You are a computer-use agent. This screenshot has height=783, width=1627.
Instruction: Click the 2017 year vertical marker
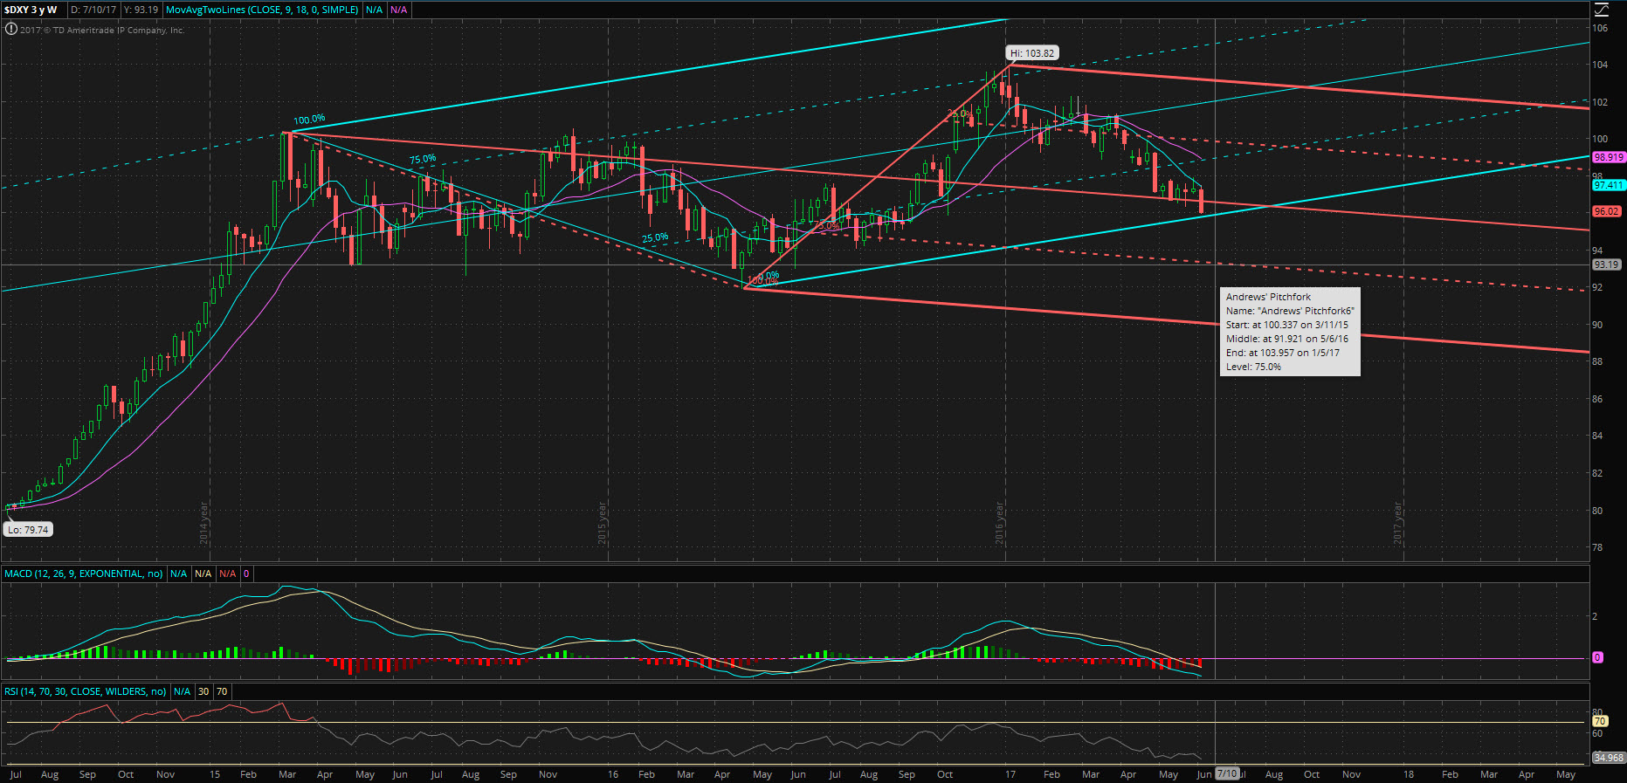(x=1397, y=524)
